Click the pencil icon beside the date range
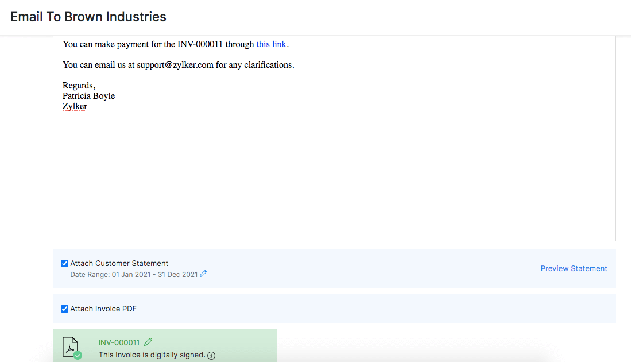Viewport: 631px width, 362px height. tap(203, 274)
